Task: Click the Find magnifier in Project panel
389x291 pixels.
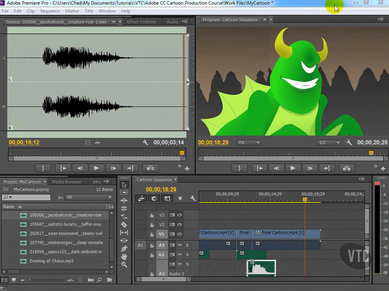Action: [x=99, y=280]
